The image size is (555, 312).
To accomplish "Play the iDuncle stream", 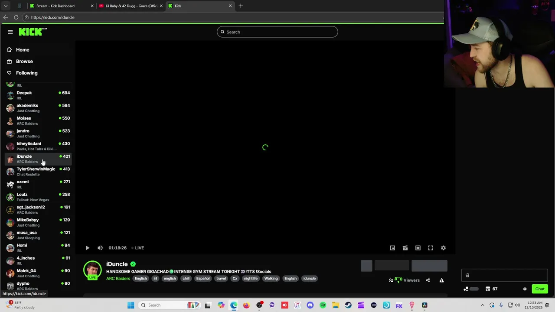I will coord(87,248).
